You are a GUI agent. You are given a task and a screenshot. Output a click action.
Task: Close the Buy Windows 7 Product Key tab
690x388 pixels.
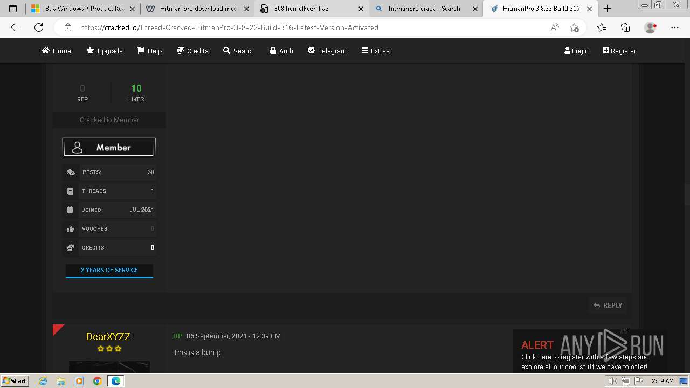(132, 9)
